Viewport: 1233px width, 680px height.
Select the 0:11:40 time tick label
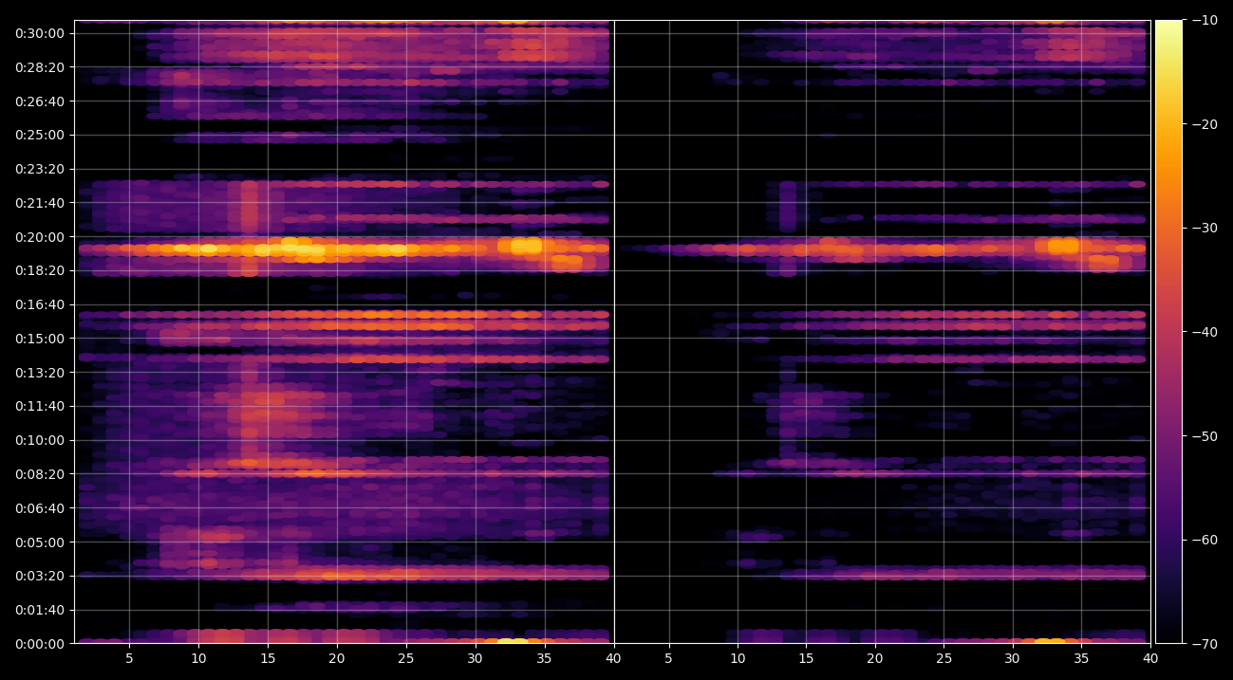(39, 406)
